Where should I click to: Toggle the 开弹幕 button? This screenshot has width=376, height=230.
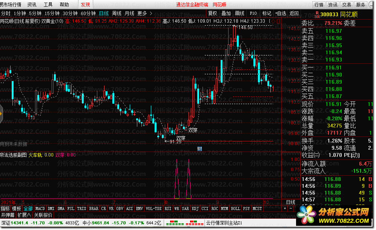coord(8,215)
